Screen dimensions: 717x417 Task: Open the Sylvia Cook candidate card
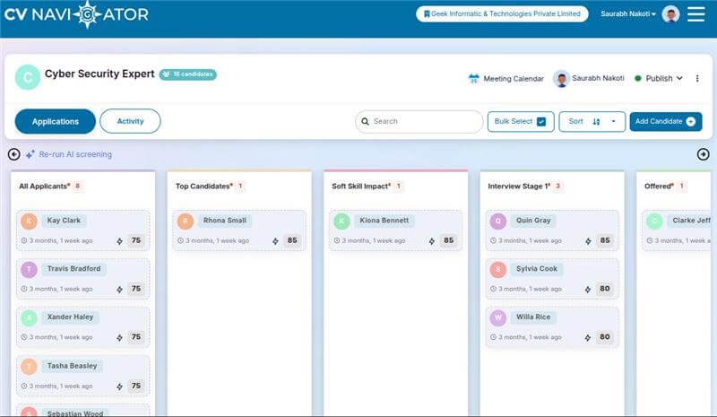552,278
